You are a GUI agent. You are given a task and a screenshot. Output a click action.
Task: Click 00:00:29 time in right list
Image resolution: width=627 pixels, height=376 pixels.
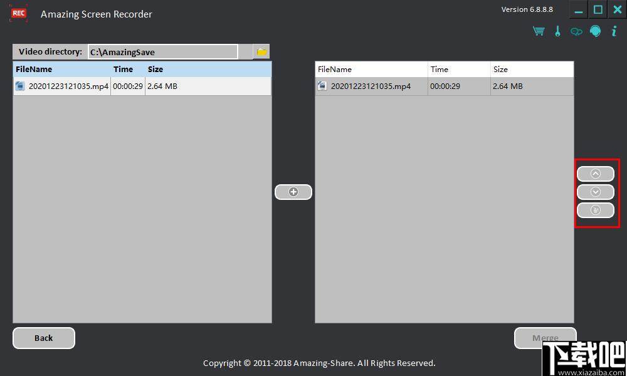tap(445, 86)
